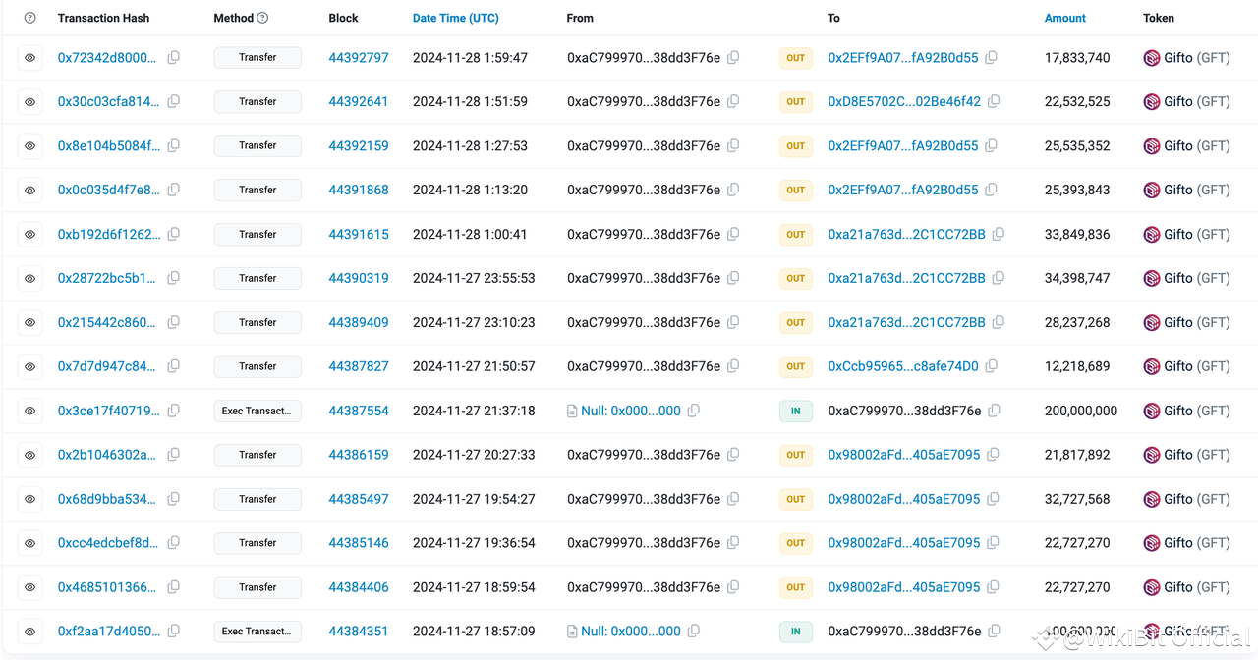The height and width of the screenshot is (660, 1258).
Task: Copy transaction hash 0x68d9bba534
Action: click(173, 499)
